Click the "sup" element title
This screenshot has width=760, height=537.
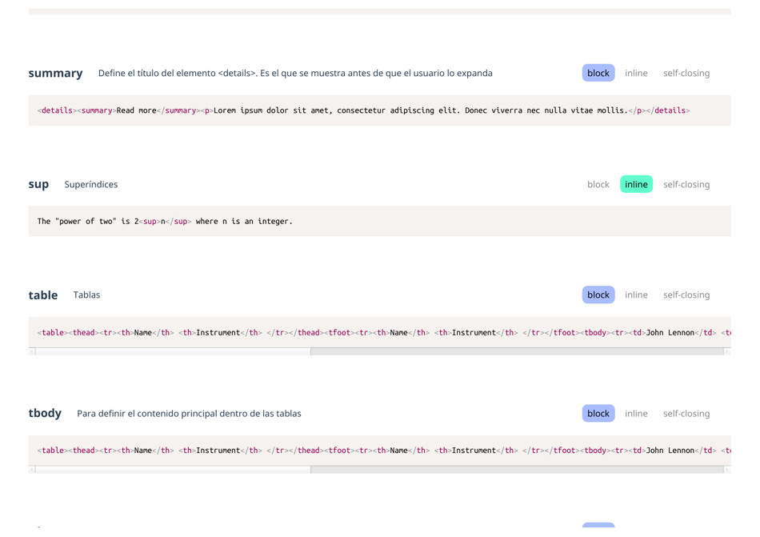coord(38,184)
